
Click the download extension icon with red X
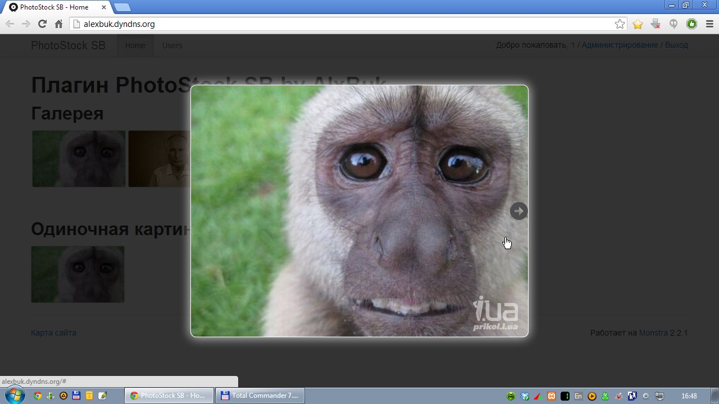pyautogui.click(x=655, y=24)
